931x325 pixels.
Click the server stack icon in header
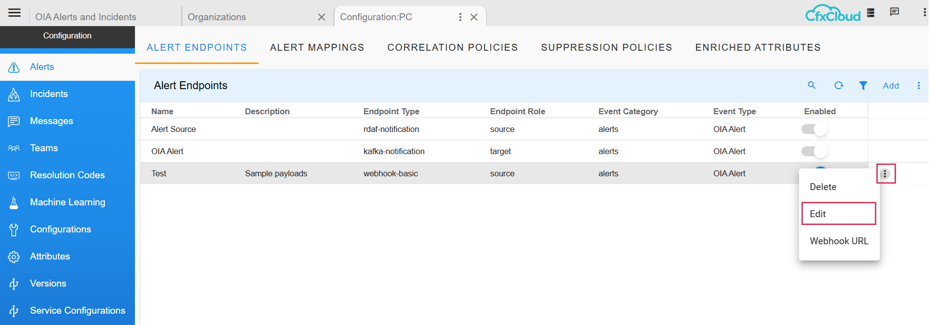coord(870,13)
